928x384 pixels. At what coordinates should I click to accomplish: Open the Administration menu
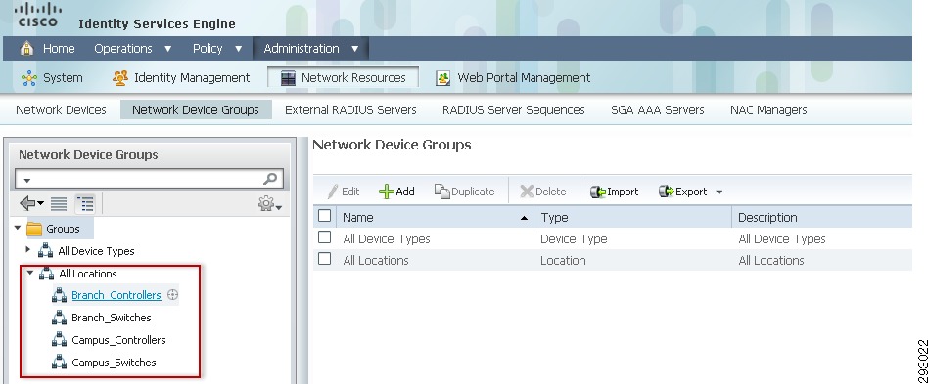click(x=311, y=49)
